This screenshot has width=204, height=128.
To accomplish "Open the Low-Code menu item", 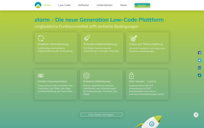I will pos(64,5).
